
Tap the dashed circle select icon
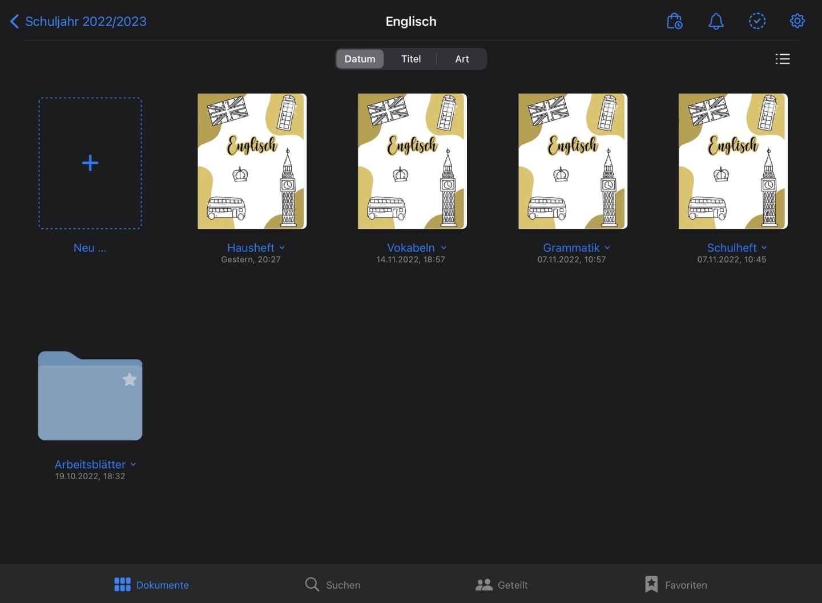pyautogui.click(x=757, y=22)
